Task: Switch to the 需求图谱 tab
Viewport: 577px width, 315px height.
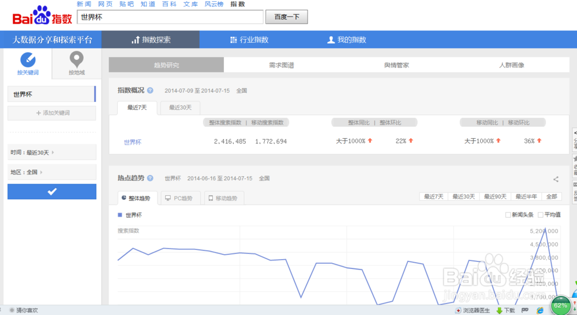Action: 282,65
